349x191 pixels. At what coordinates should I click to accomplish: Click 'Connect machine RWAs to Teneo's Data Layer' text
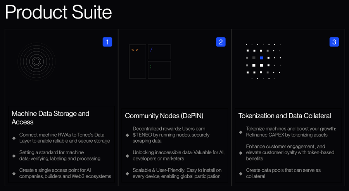[x=64, y=138]
